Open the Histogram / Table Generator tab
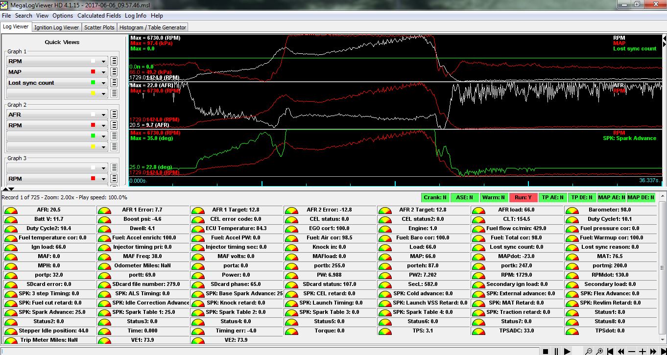 point(153,27)
